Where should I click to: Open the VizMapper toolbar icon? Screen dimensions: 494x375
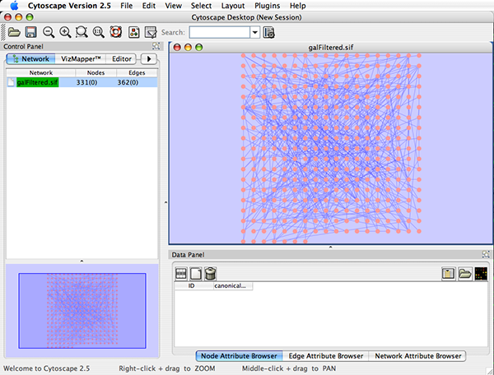pyautogui.click(x=133, y=32)
